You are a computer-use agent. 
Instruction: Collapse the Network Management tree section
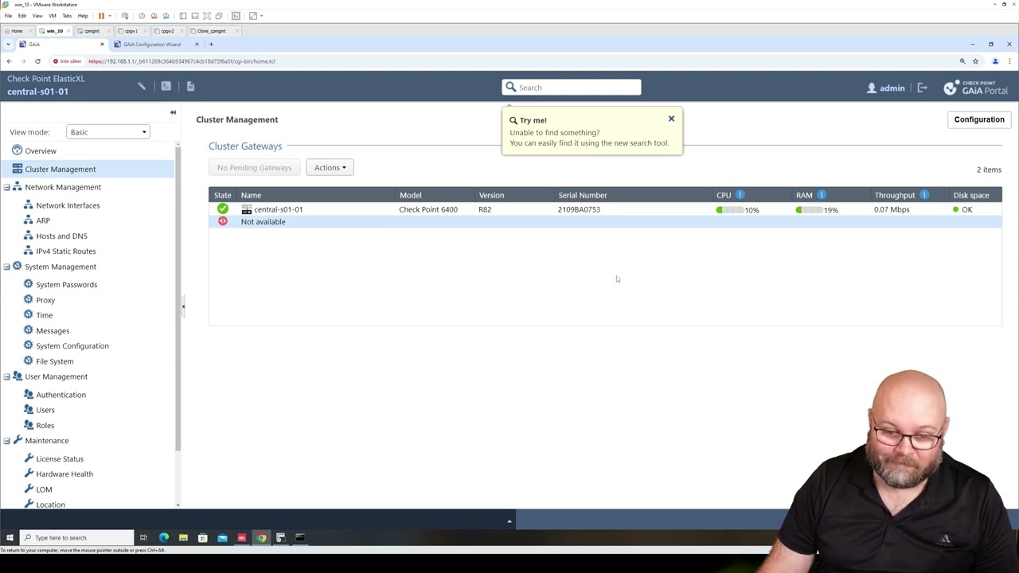click(x=7, y=187)
